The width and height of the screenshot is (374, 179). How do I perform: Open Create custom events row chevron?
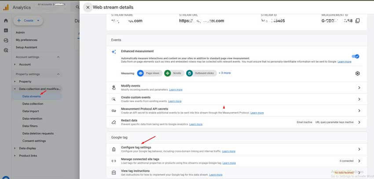(x=359, y=99)
